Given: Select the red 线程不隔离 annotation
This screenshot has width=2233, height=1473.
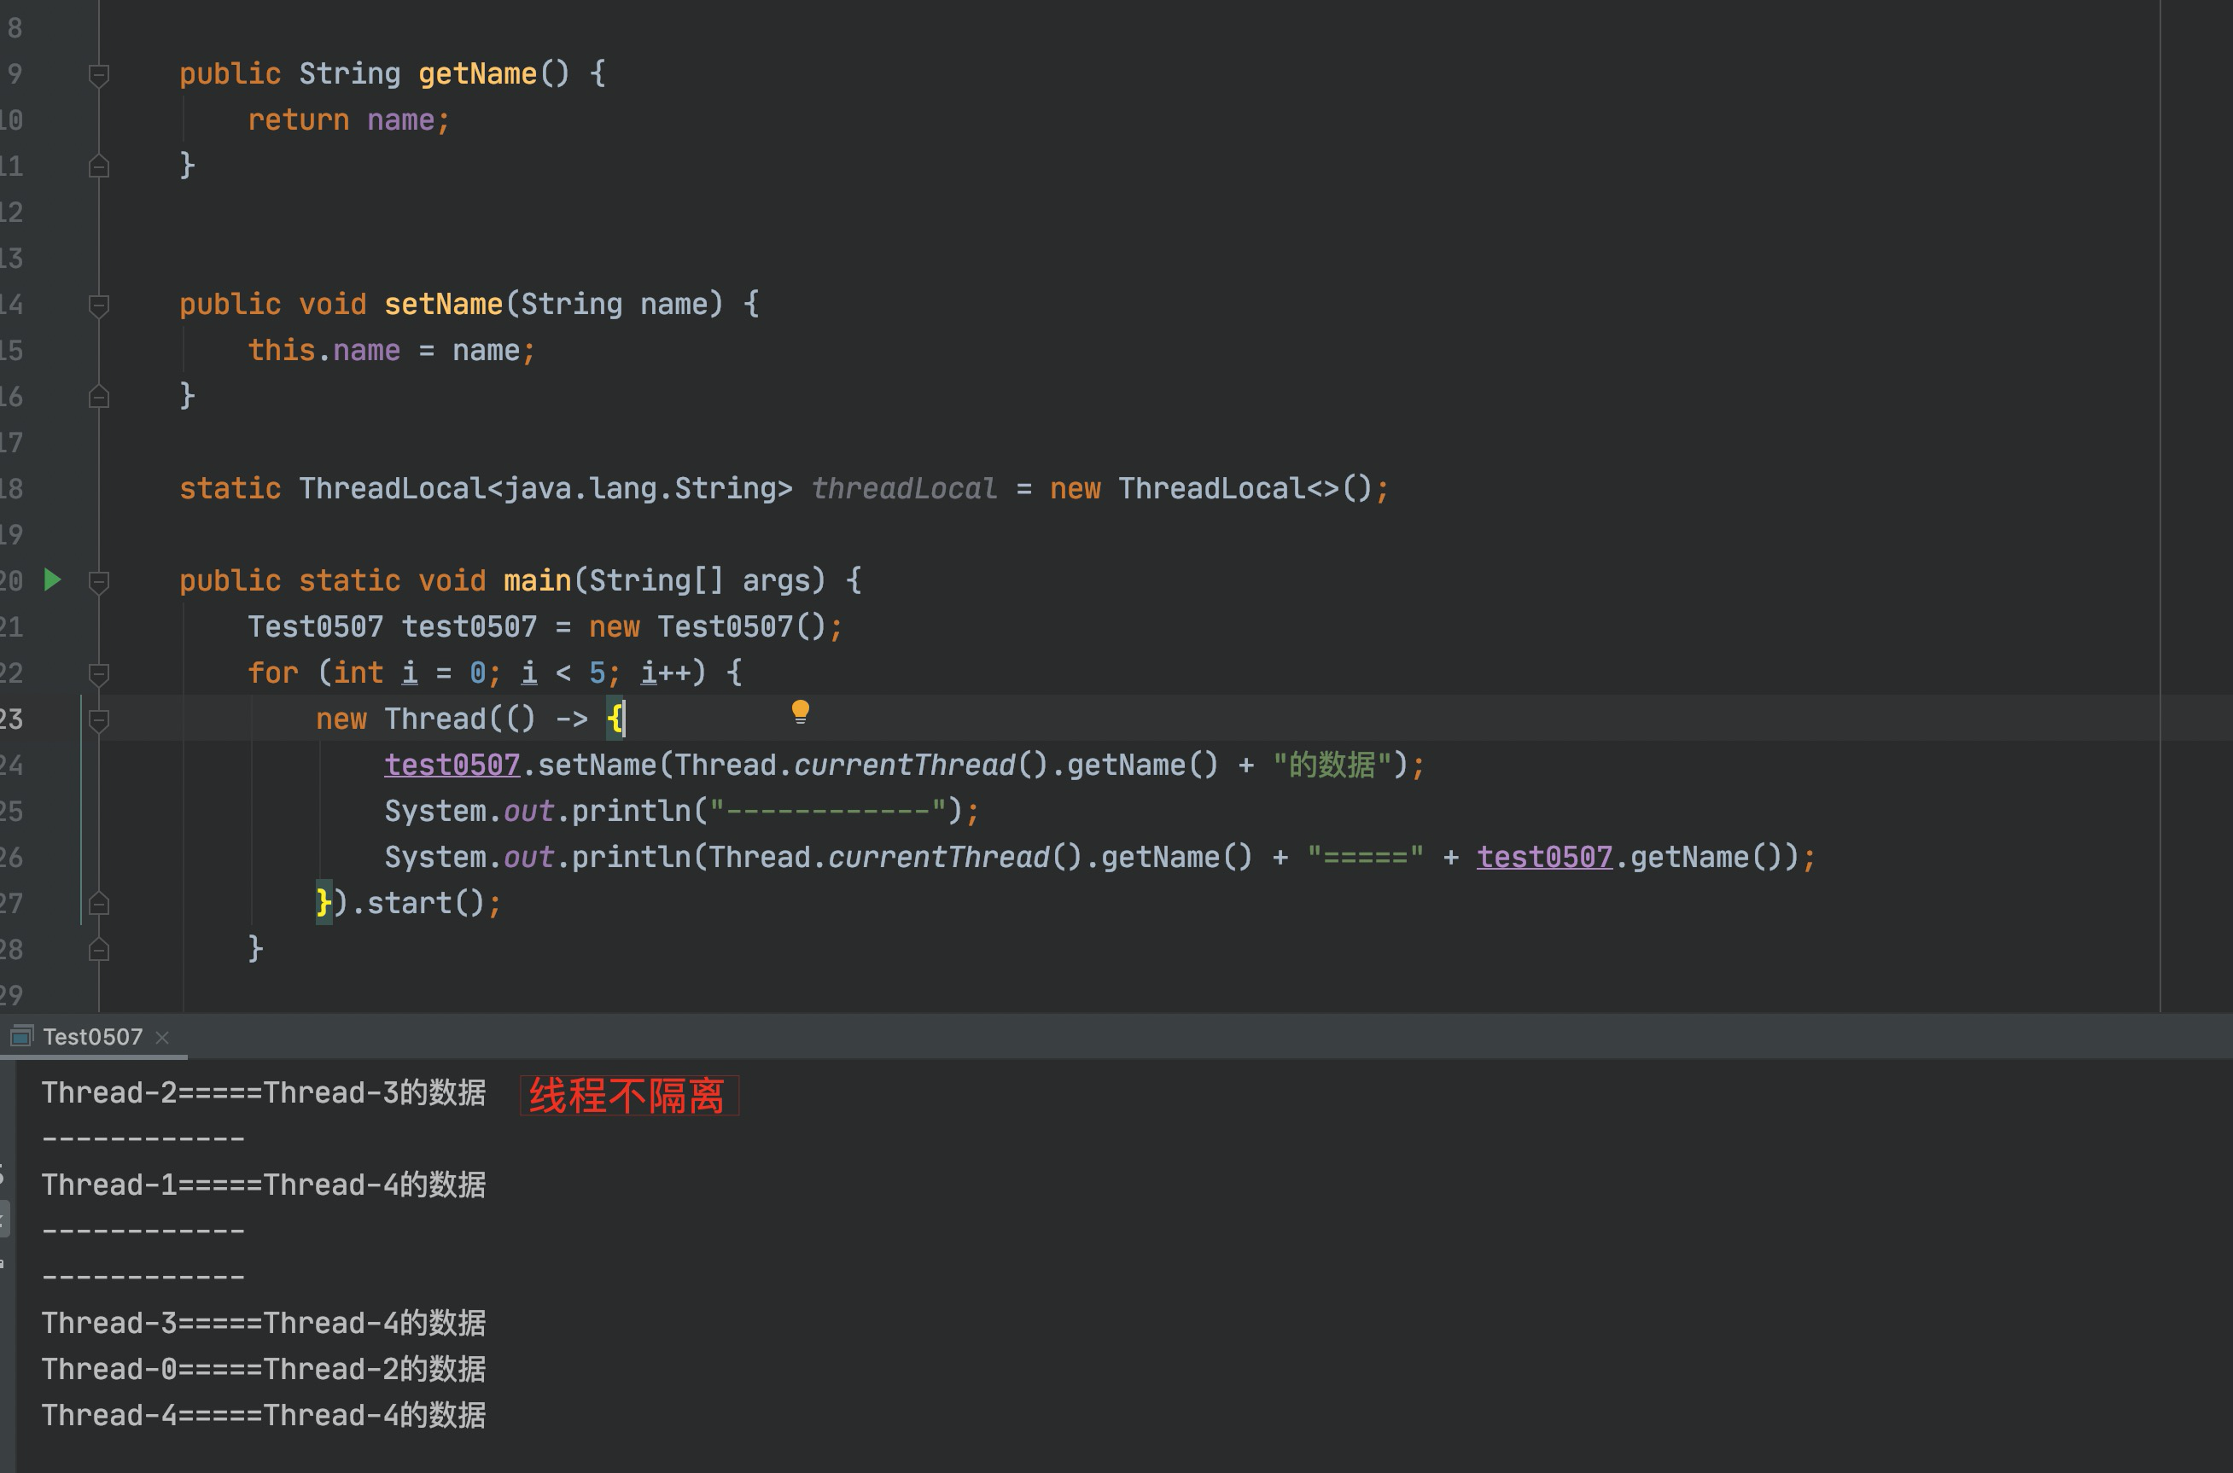Looking at the screenshot, I should [x=627, y=1093].
